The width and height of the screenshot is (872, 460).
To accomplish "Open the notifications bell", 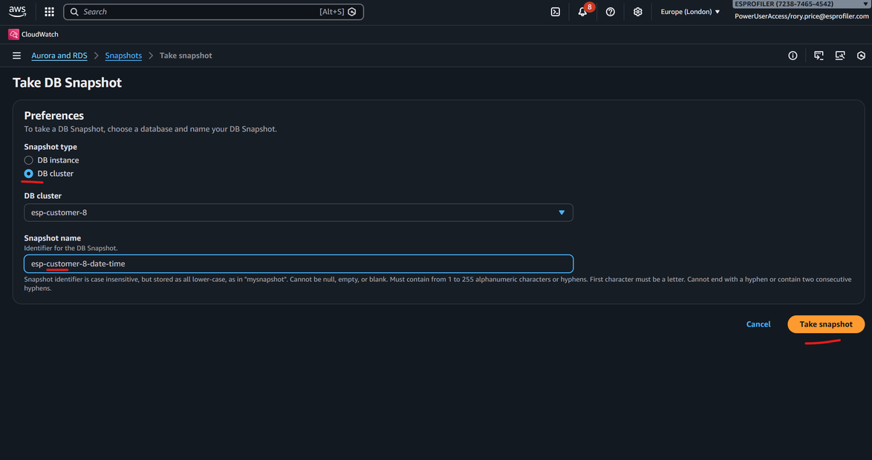I will pos(583,12).
